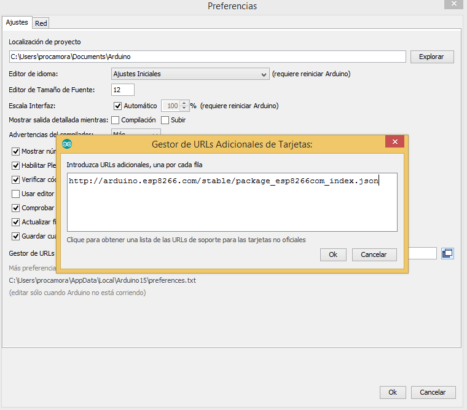Screen dimensions: 467x410
Task: Open the unofficial boards support URLs list link
Action: [186, 240]
